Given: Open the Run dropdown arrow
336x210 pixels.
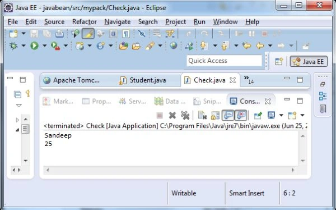Looking at the screenshot, I should (x=44, y=45).
